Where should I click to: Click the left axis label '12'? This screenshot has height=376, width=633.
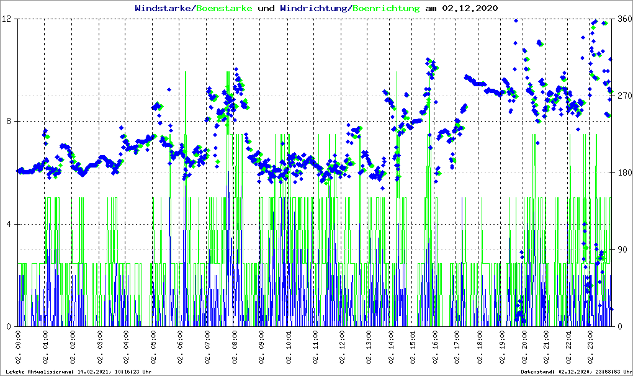point(8,19)
